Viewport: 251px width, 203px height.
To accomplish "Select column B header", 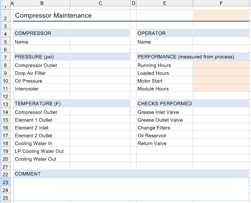I will pos(42,3).
